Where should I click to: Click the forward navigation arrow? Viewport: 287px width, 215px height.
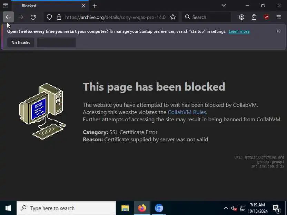click(x=21, y=17)
